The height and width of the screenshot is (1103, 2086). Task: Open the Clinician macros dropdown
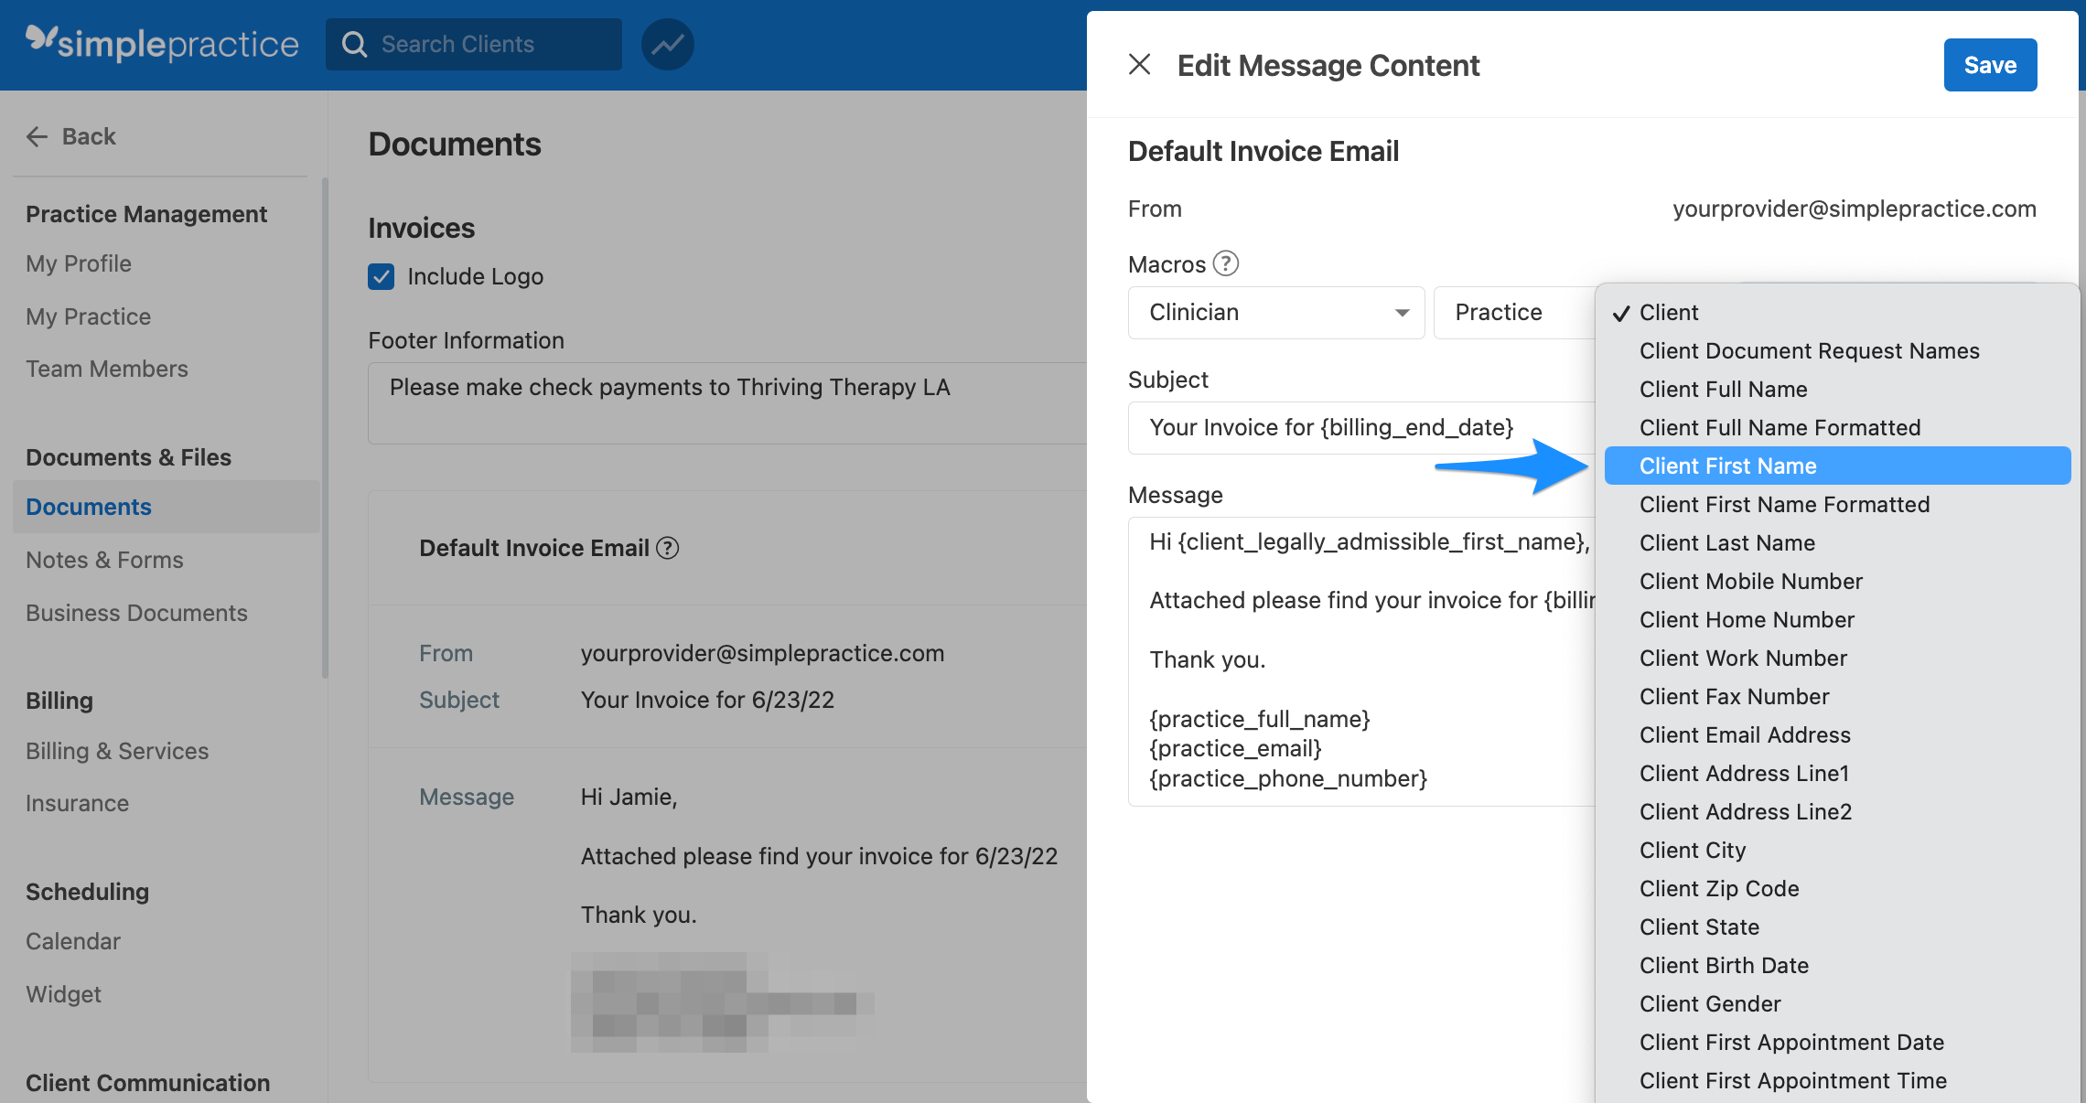1276,313
